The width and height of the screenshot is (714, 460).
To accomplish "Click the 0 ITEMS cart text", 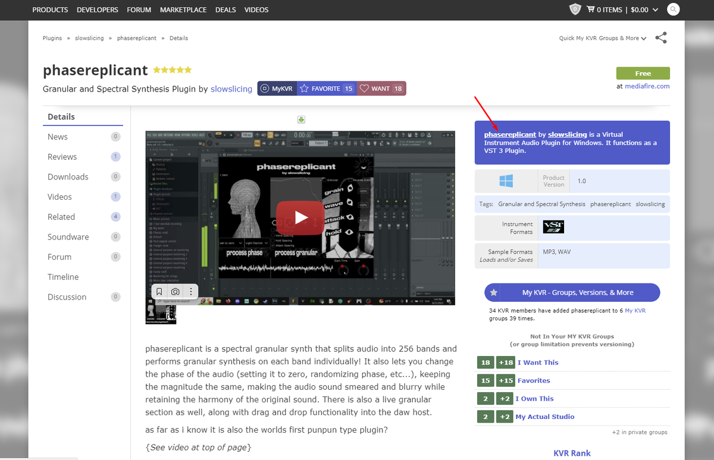I will [609, 10].
